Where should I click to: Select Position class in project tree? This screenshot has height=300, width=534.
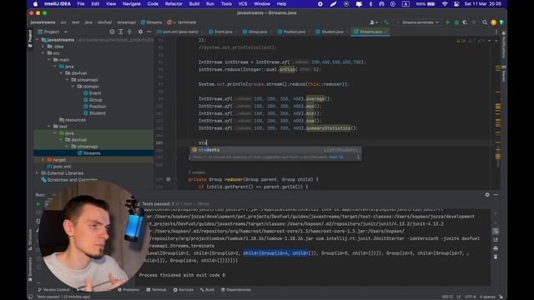pos(94,107)
